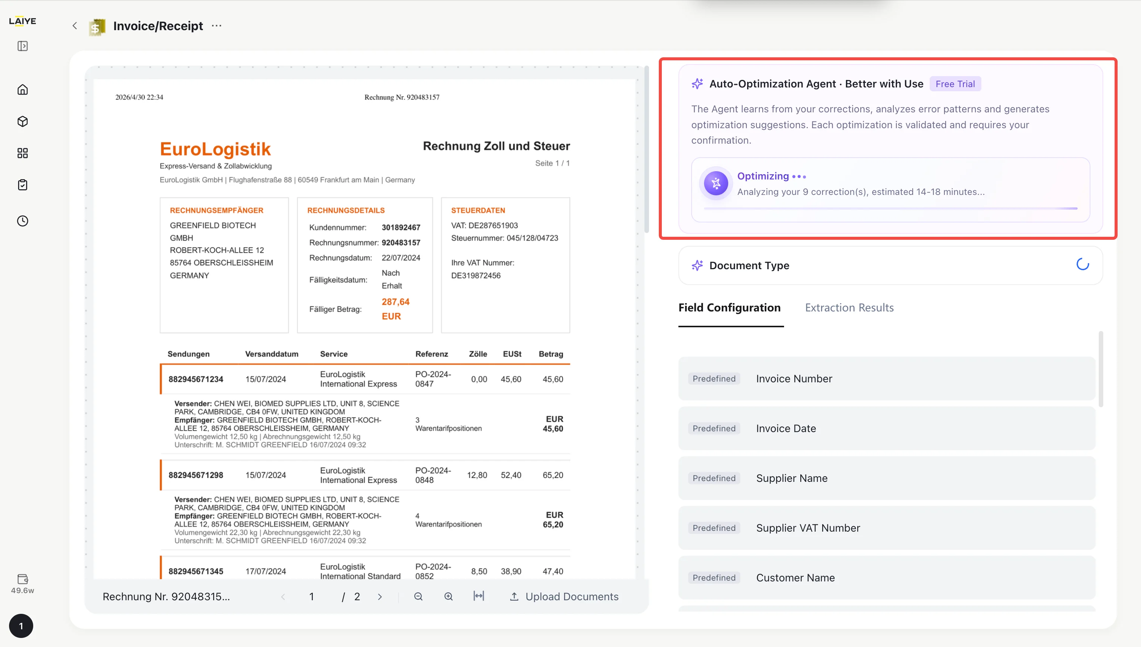Click shipment number 882945671345
The height and width of the screenshot is (647, 1141).
[x=196, y=572]
